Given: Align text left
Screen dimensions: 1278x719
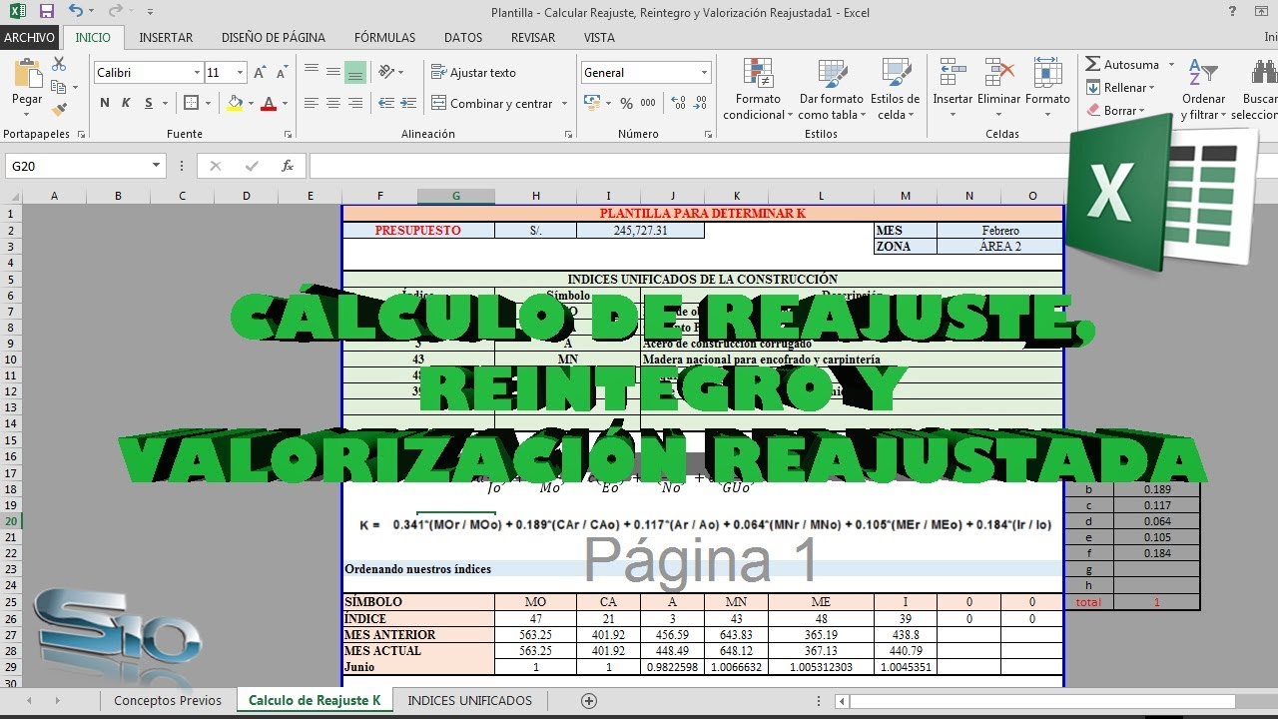Looking at the screenshot, I should (x=311, y=103).
